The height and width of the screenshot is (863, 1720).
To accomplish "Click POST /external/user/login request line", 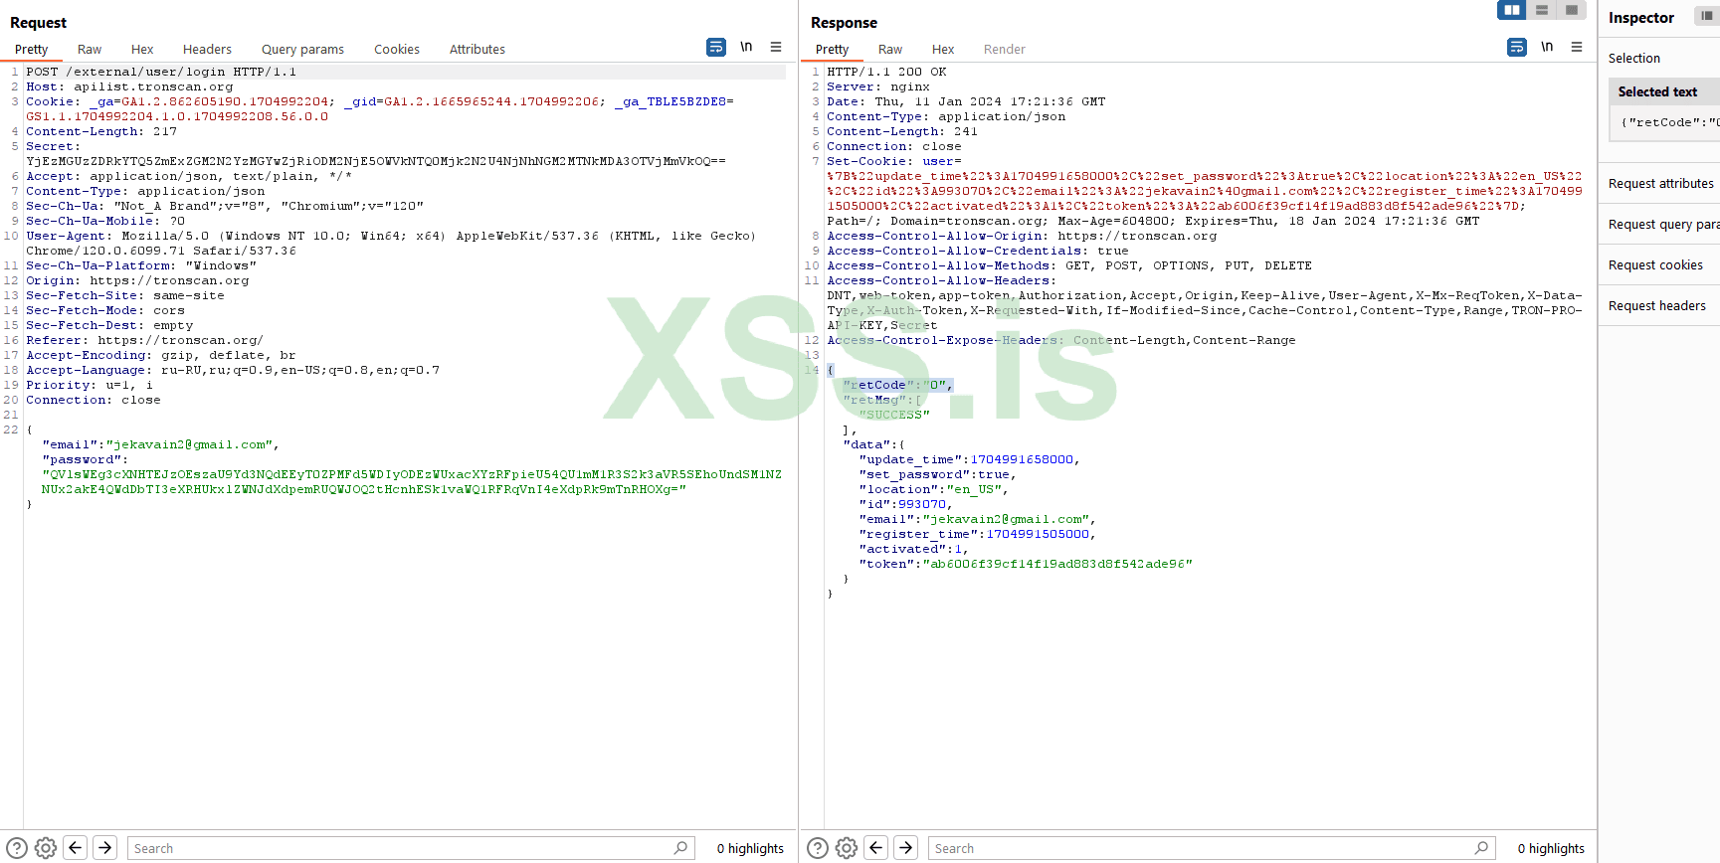I will tap(161, 72).
